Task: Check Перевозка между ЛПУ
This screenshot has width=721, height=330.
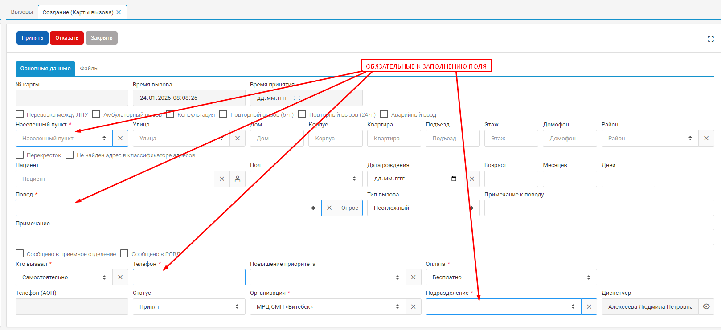Action: [x=20, y=114]
